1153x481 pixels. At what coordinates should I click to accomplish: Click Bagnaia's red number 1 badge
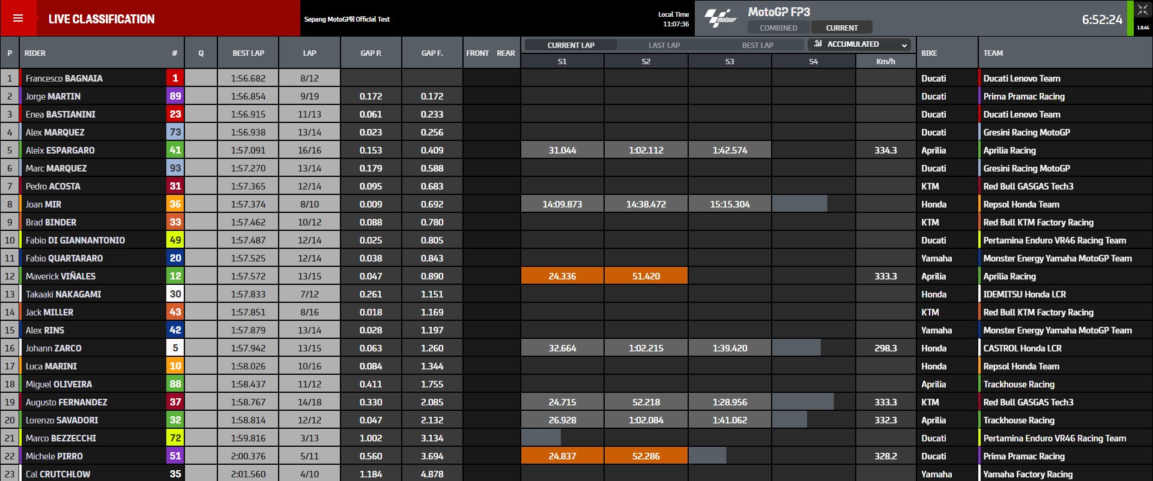pyautogui.click(x=175, y=78)
